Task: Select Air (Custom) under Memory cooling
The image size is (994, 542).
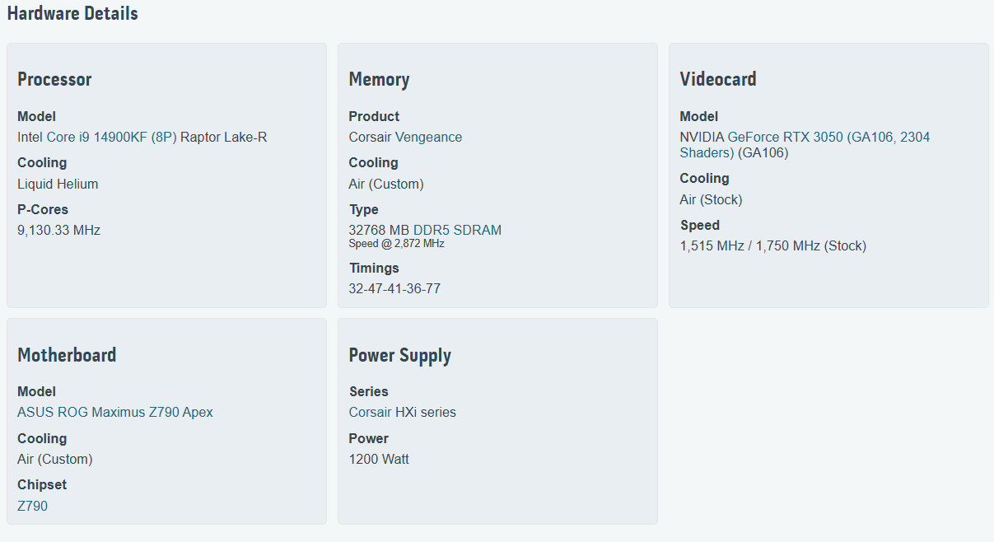Action: point(386,184)
